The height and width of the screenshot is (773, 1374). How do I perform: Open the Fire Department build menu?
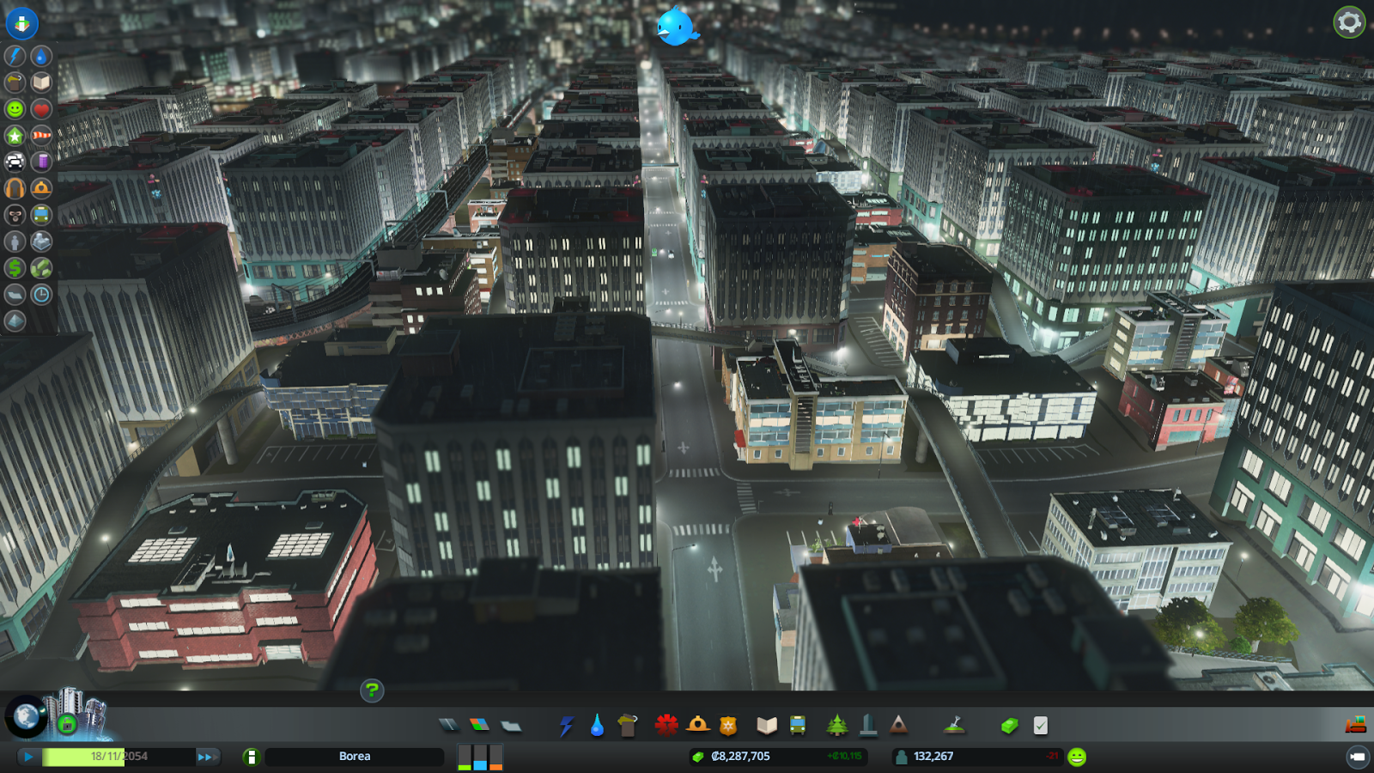tap(697, 726)
